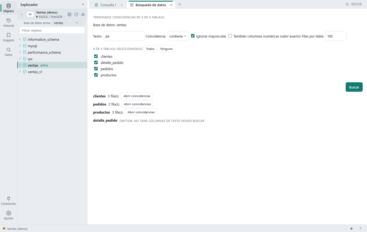Open the Conexiones panel
This screenshot has height=232, width=367.
click(x=9, y=201)
